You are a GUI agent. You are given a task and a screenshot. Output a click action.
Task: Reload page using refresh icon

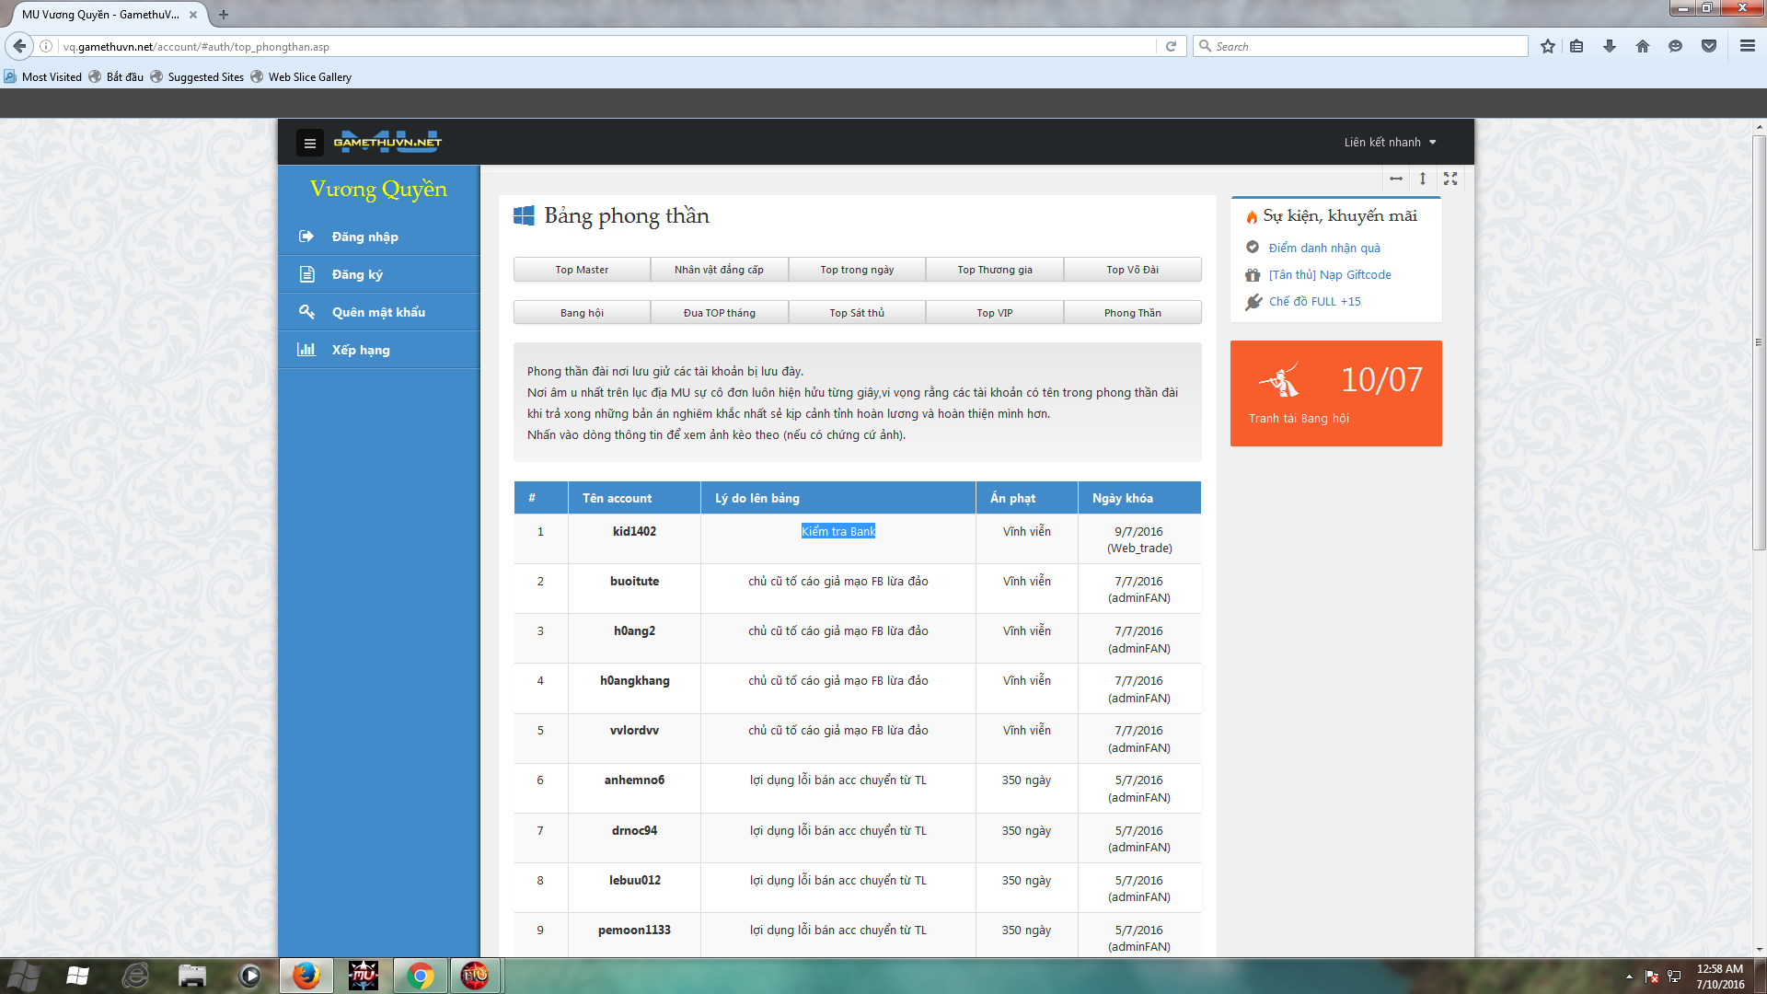click(1171, 46)
